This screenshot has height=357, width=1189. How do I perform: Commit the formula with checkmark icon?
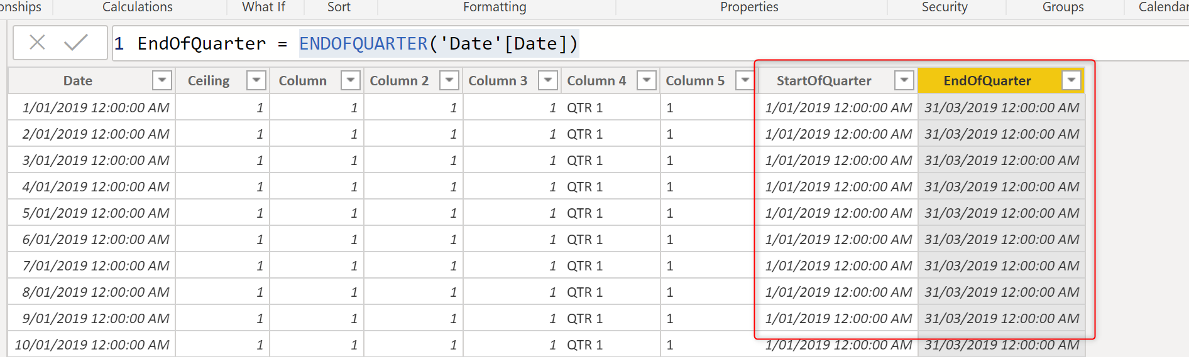click(x=76, y=43)
